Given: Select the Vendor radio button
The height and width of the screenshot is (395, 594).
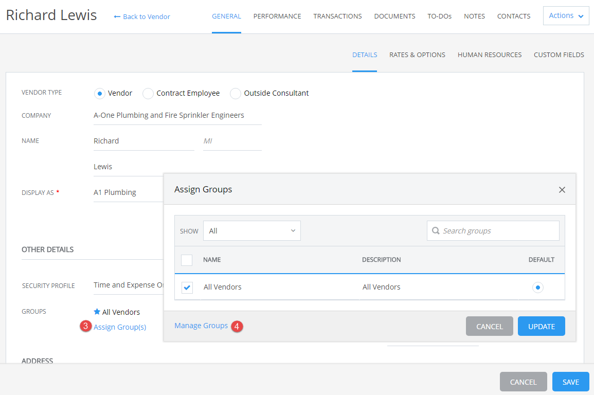Looking at the screenshot, I should click(x=99, y=94).
